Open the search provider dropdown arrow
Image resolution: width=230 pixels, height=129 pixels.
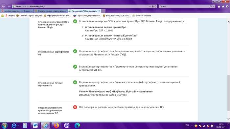(213, 7)
